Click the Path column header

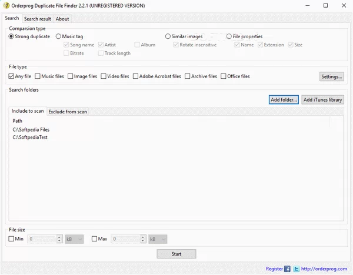coord(170,121)
